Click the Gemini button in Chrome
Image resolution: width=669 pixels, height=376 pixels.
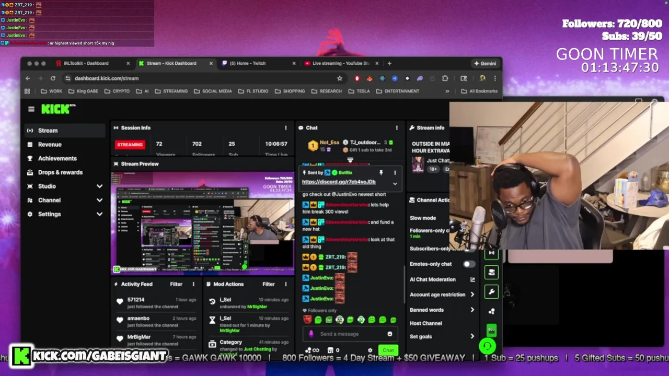tap(485, 63)
